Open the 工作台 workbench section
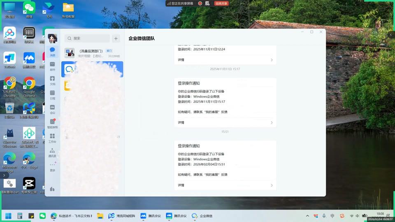This screenshot has width=395, height=222. (52, 138)
